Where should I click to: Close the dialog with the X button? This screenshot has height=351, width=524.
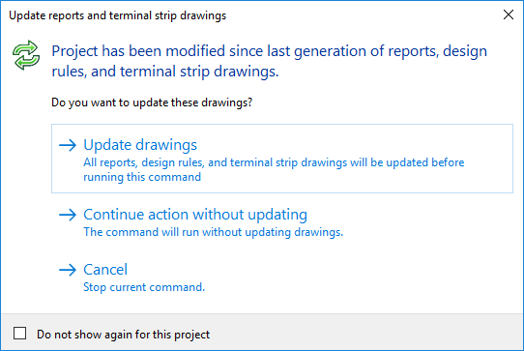pos(509,15)
